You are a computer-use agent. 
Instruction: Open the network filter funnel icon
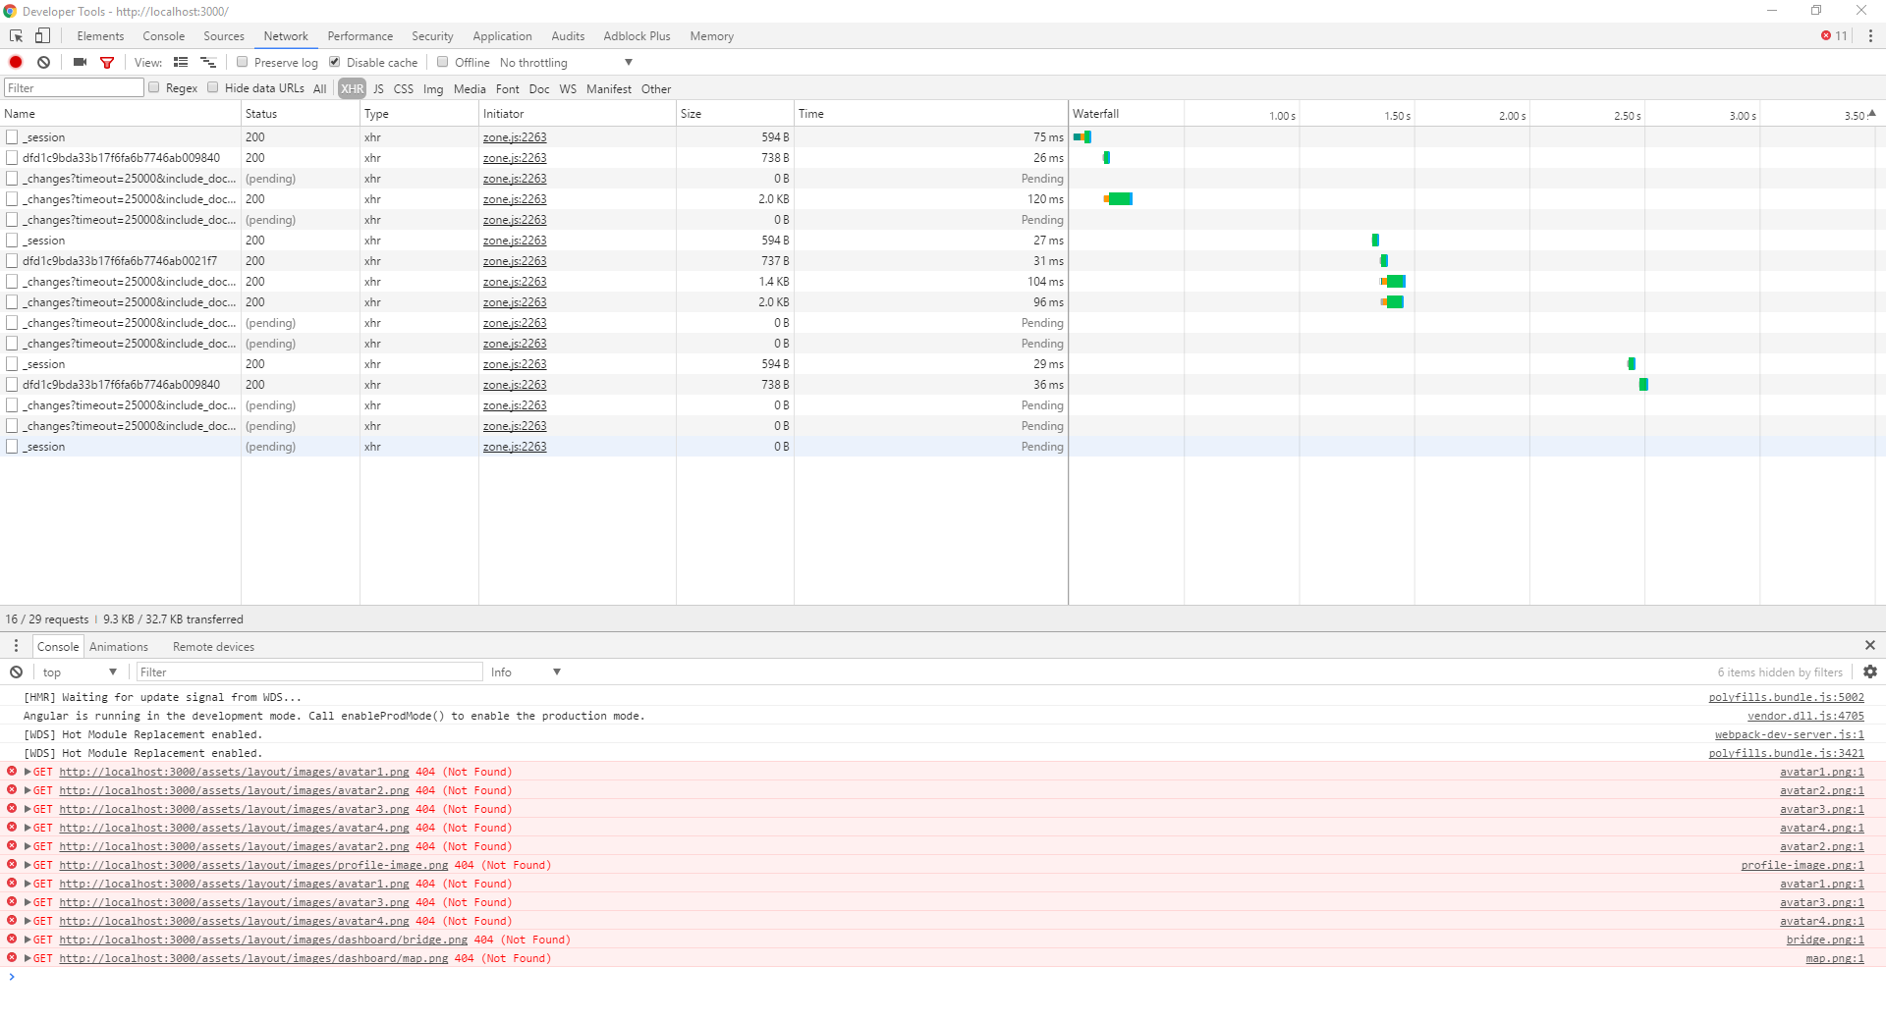tap(107, 62)
